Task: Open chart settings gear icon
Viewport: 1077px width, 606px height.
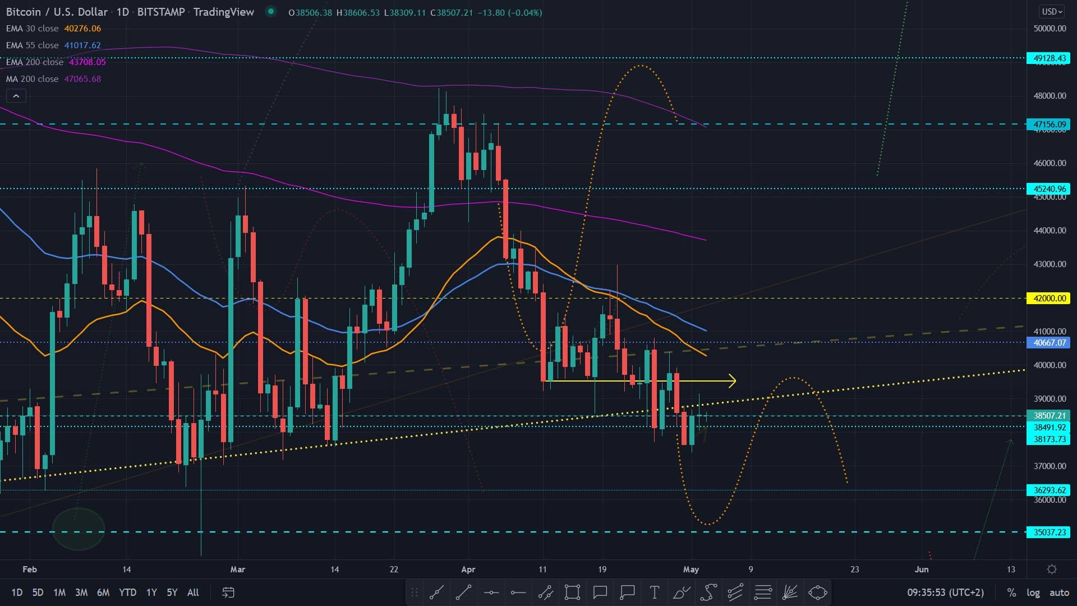Action: pos(1052,570)
